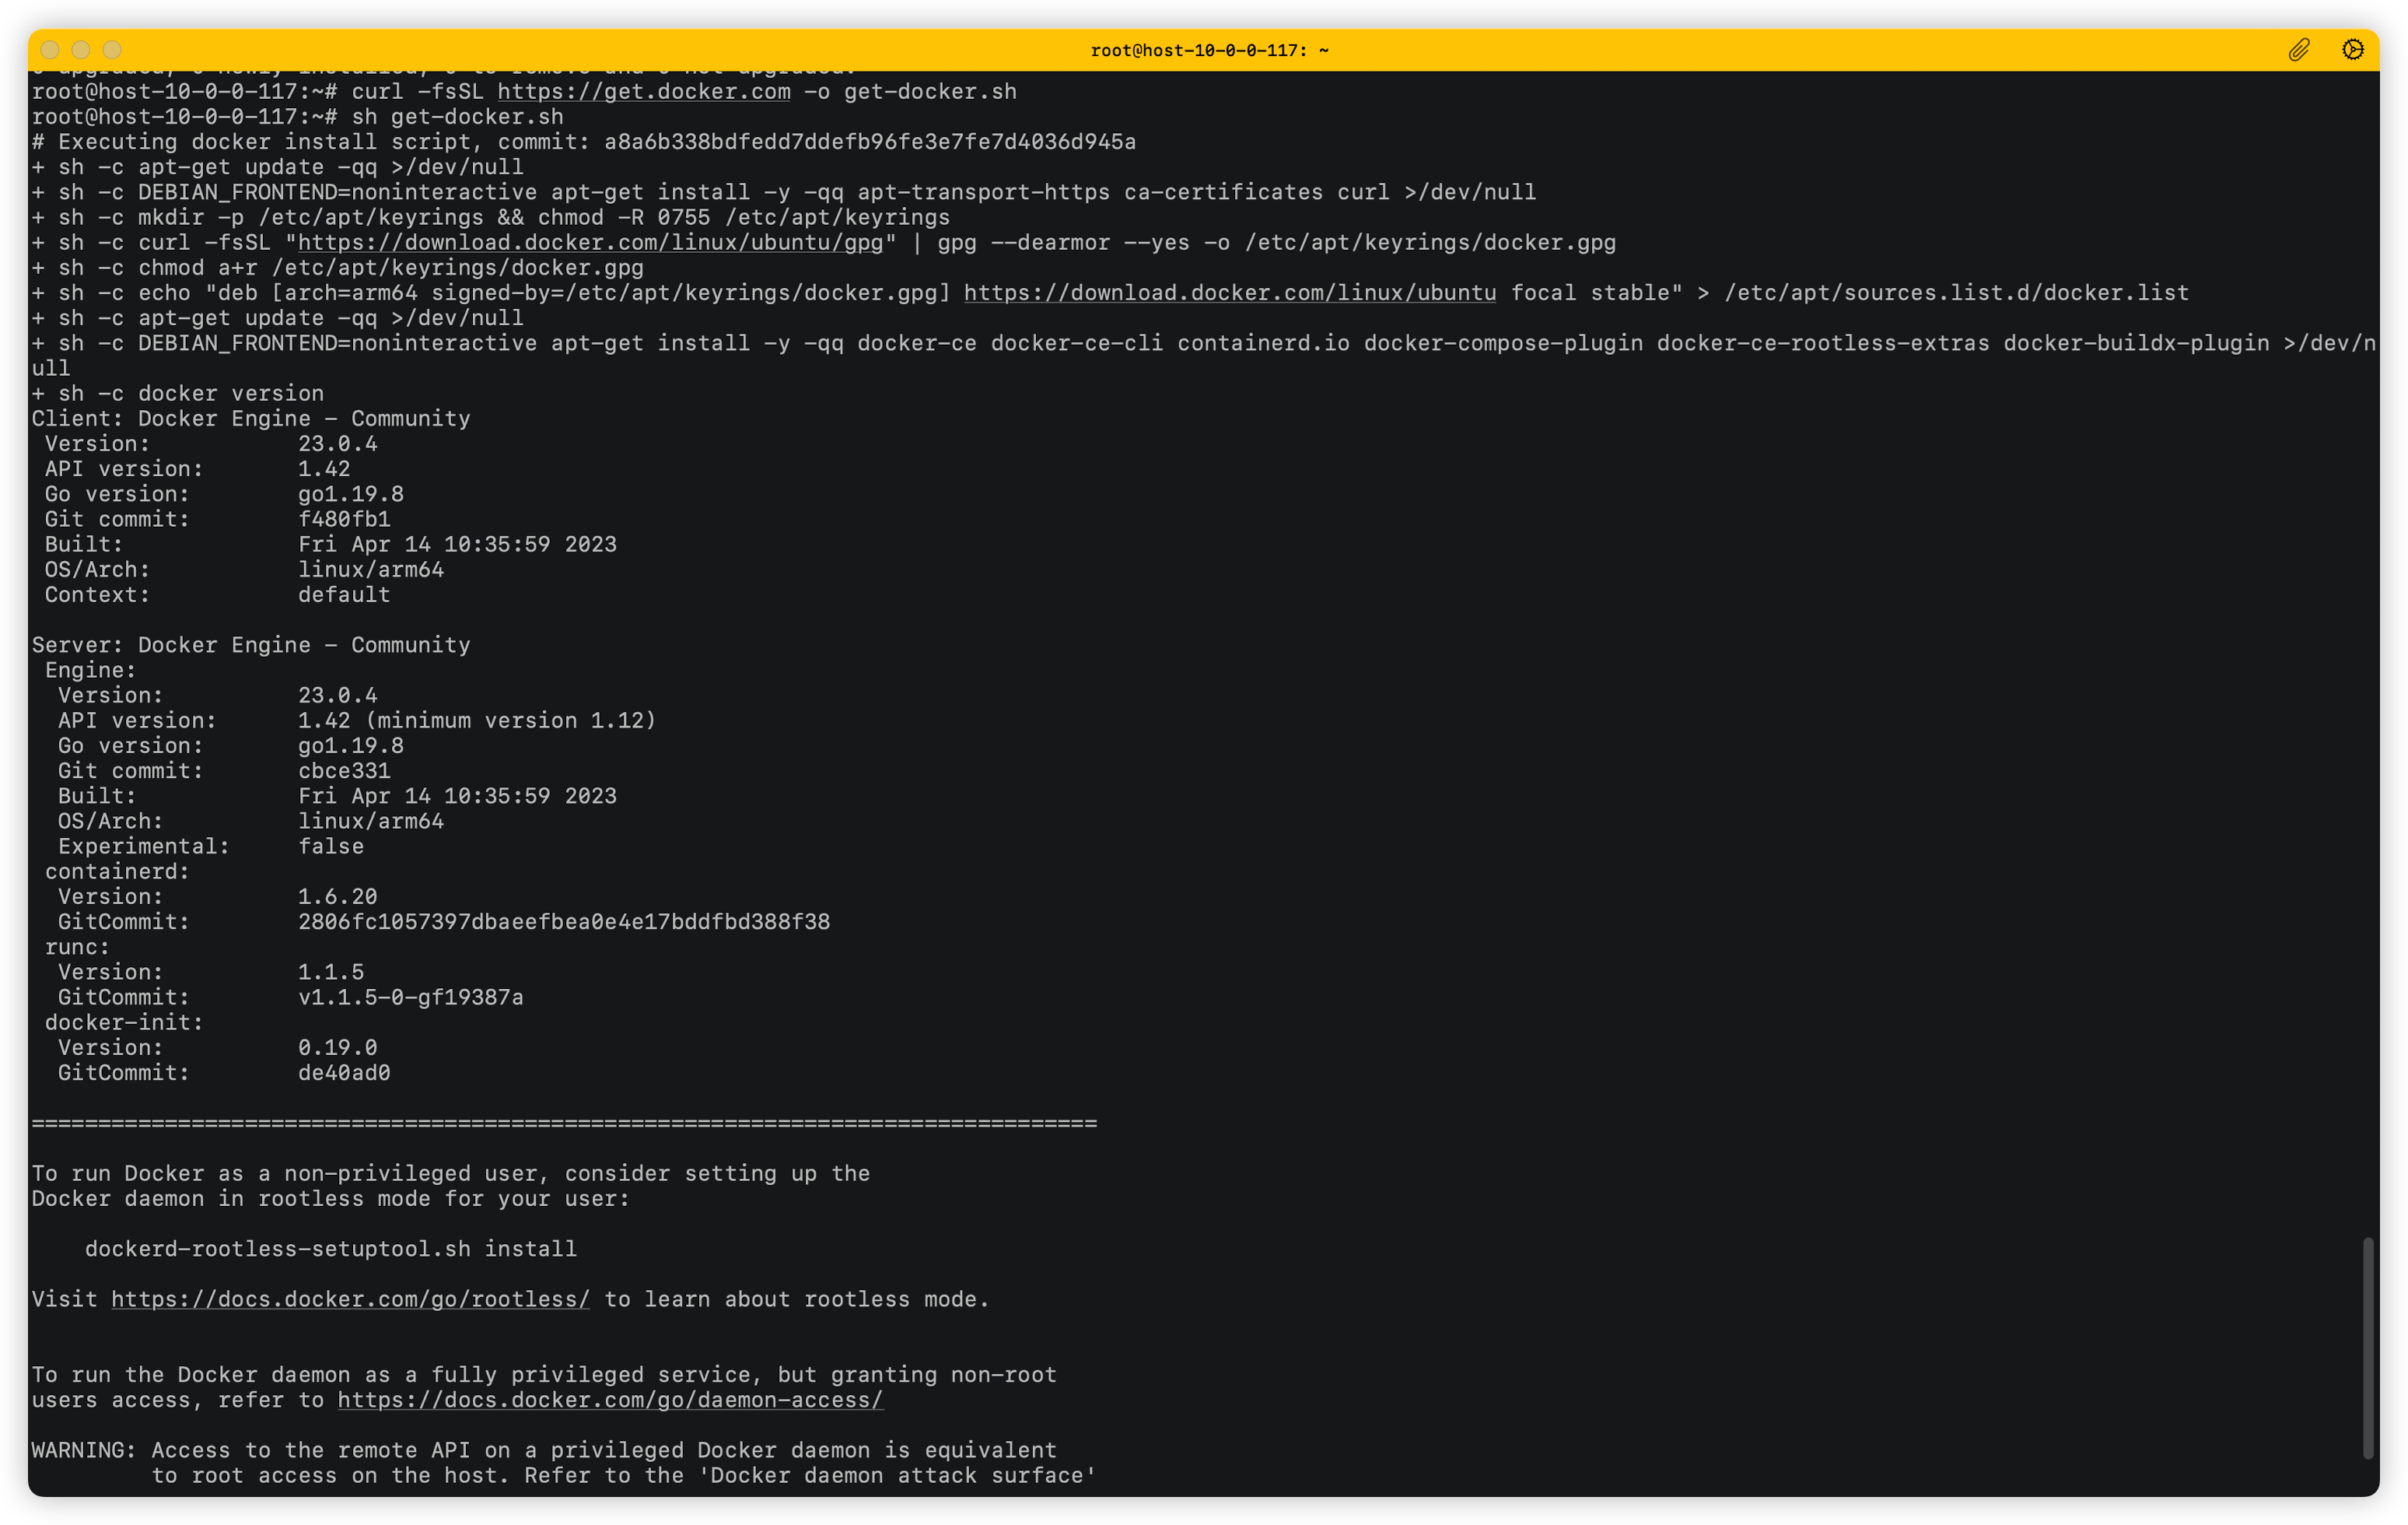
Task: Click the red close window button
Action: pyautogui.click(x=50, y=50)
